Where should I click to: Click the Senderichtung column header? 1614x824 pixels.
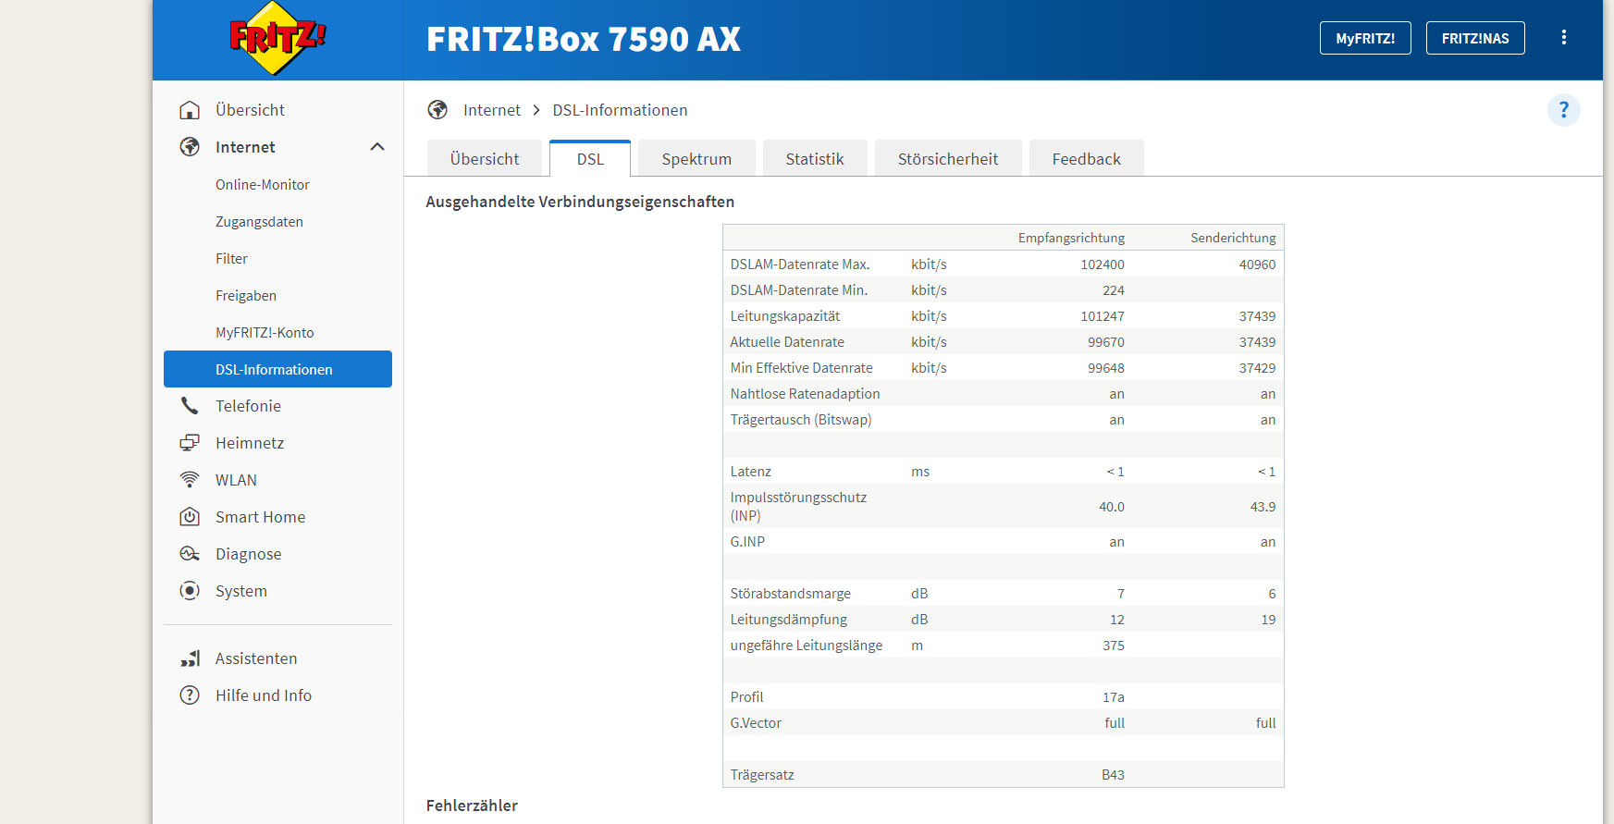pyautogui.click(x=1233, y=238)
